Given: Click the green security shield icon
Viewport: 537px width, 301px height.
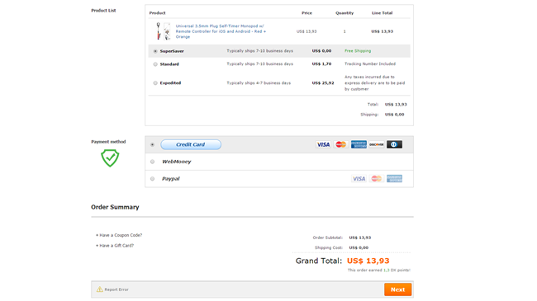Looking at the screenshot, I should [x=110, y=158].
